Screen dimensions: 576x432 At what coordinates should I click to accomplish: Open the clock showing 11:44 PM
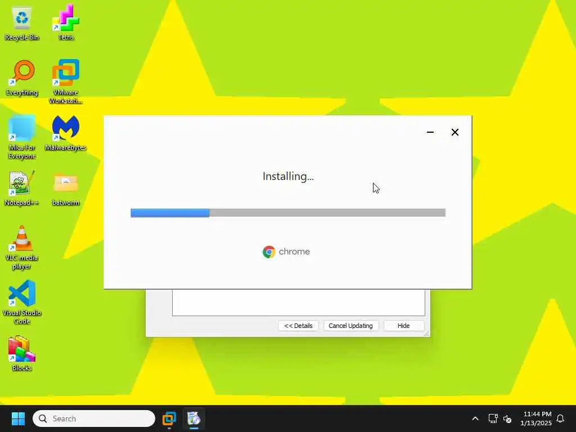point(535,418)
